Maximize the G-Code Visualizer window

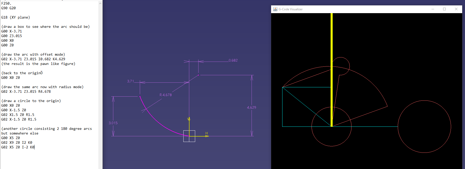[444, 9]
